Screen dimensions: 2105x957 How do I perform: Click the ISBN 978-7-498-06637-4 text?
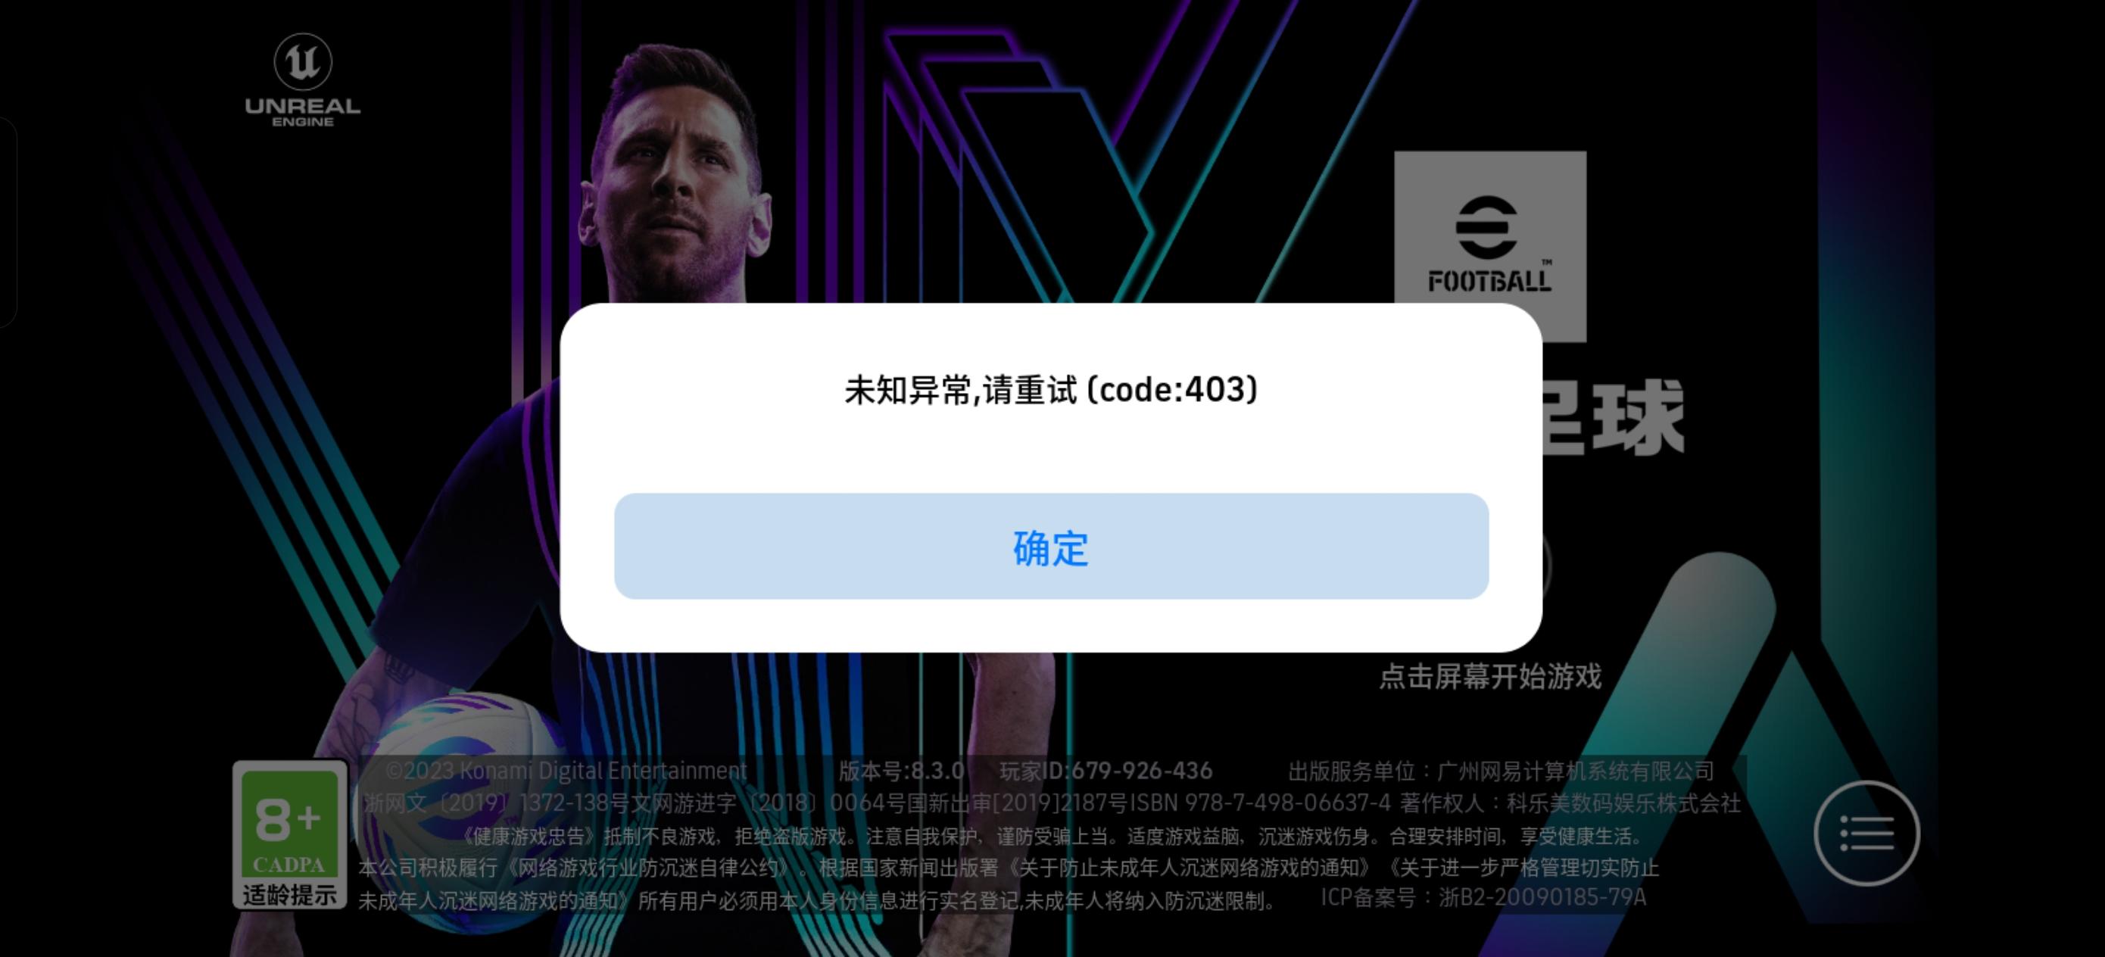click(1259, 803)
